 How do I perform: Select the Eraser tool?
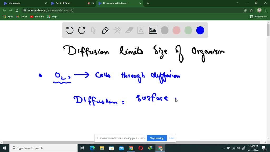[x=129, y=30]
